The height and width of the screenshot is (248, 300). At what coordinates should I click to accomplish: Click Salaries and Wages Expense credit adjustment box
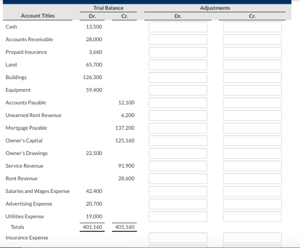pos(252,191)
